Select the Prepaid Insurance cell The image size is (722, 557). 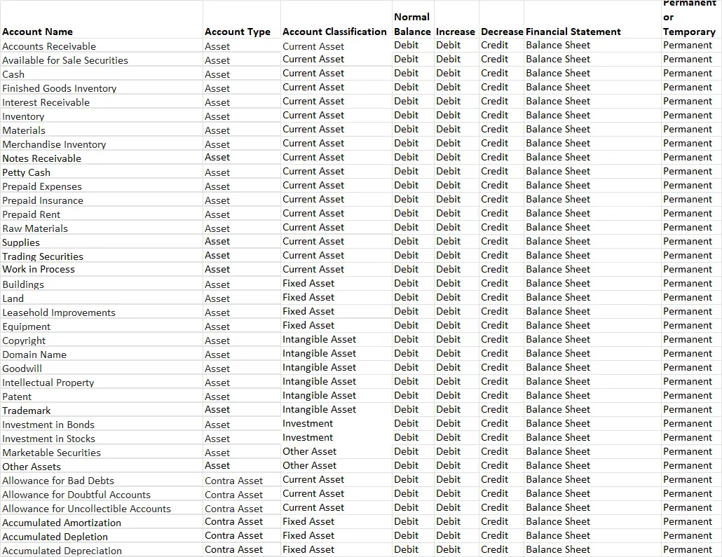[43, 200]
